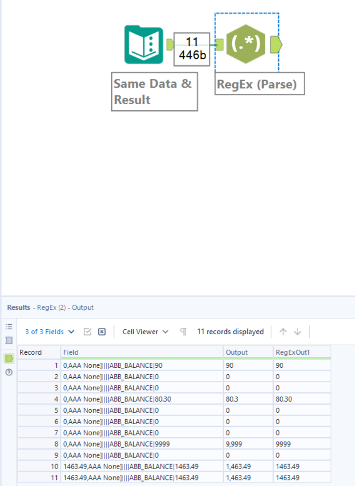The width and height of the screenshot is (355, 486).
Task: Go to next record with down arrow
Action: 298,332
